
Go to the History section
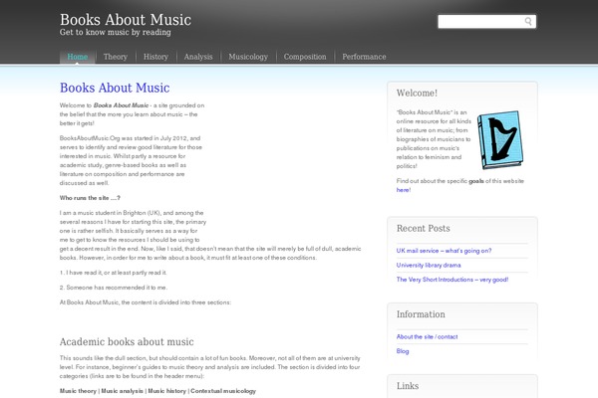pyautogui.click(x=155, y=57)
